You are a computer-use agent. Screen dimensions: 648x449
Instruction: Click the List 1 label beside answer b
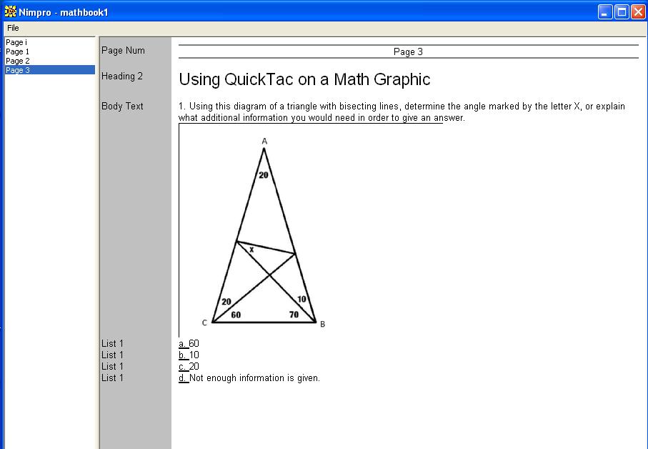tap(112, 355)
